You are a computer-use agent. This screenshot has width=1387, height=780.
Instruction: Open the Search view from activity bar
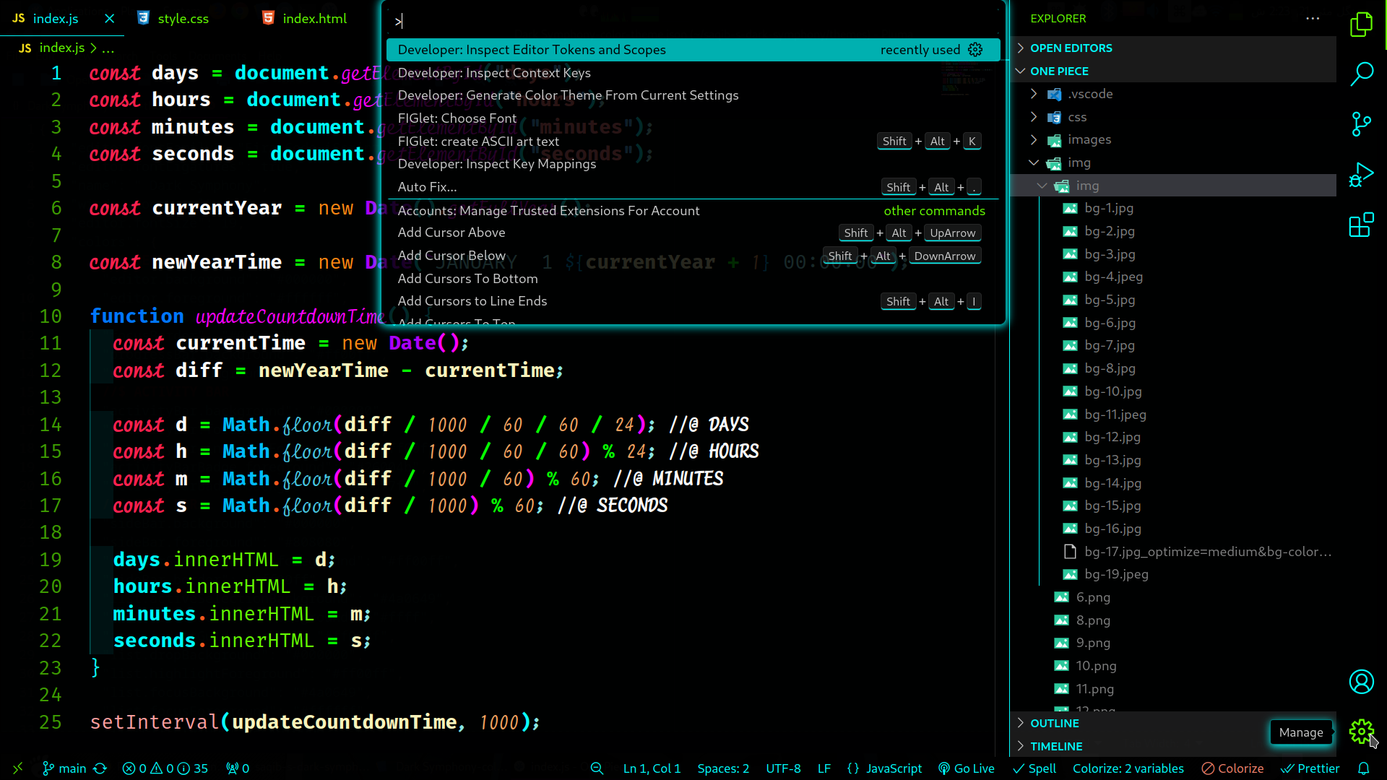tap(1361, 74)
